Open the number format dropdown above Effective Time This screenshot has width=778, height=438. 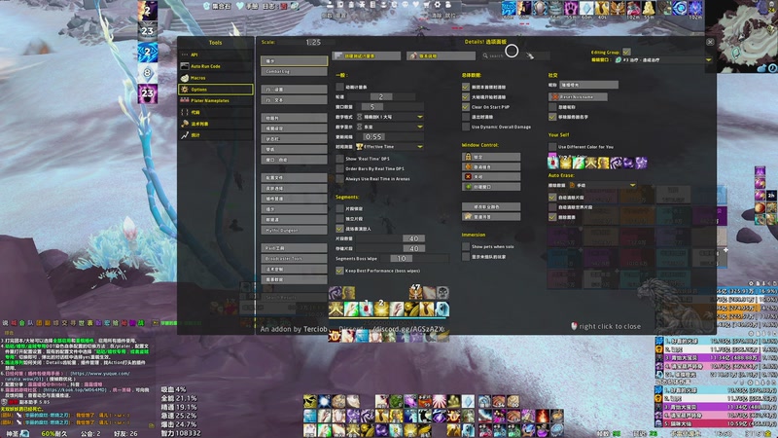[390, 117]
